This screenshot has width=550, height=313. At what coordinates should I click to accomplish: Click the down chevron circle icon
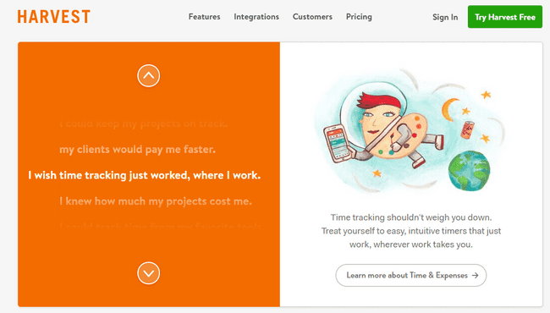(x=148, y=273)
